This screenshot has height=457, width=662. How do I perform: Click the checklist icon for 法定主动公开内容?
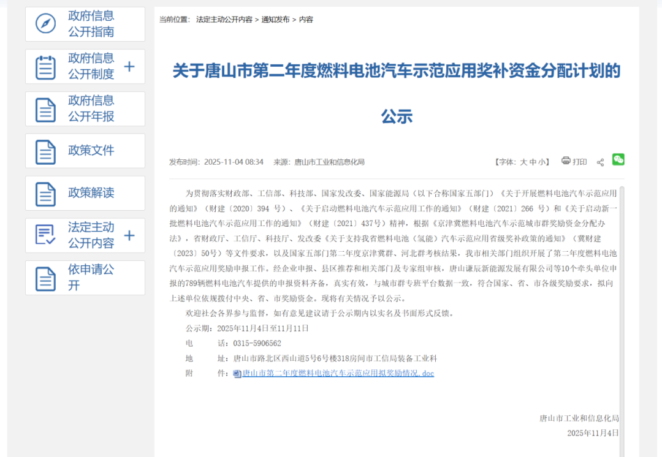(45, 235)
